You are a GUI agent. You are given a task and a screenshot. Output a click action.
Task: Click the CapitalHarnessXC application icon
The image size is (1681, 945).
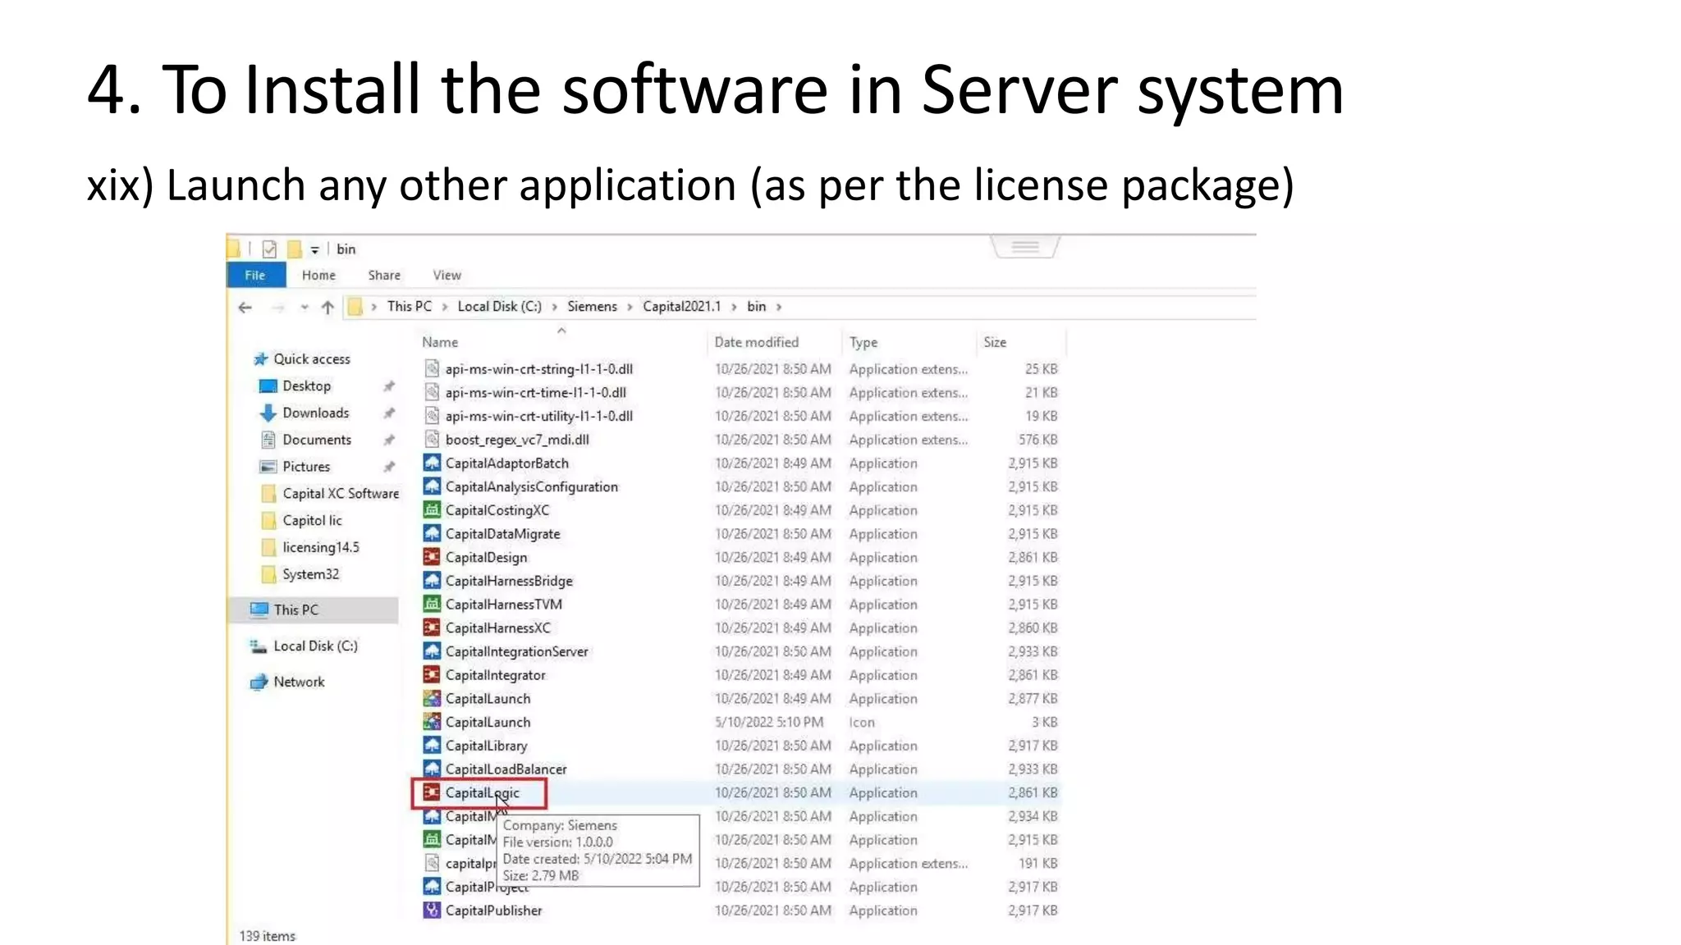click(431, 628)
